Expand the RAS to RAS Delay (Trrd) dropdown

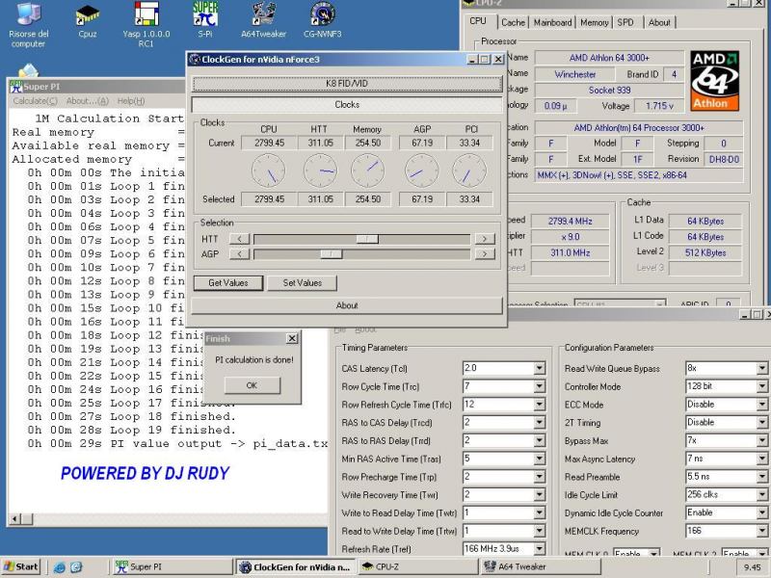(x=540, y=441)
